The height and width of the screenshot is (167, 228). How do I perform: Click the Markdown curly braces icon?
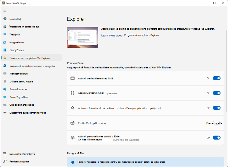point(73,93)
